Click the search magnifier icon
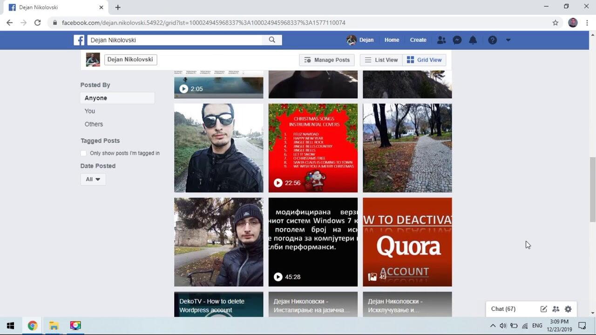 [272, 40]
